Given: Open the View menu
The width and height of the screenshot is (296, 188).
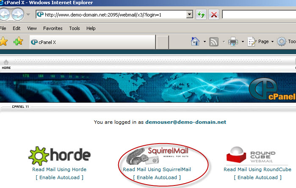Looking at the screenshot, I should [32, 28].
